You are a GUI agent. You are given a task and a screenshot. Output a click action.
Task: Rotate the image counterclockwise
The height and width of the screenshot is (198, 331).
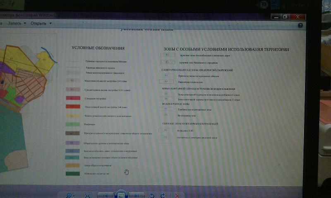point(152,196)
